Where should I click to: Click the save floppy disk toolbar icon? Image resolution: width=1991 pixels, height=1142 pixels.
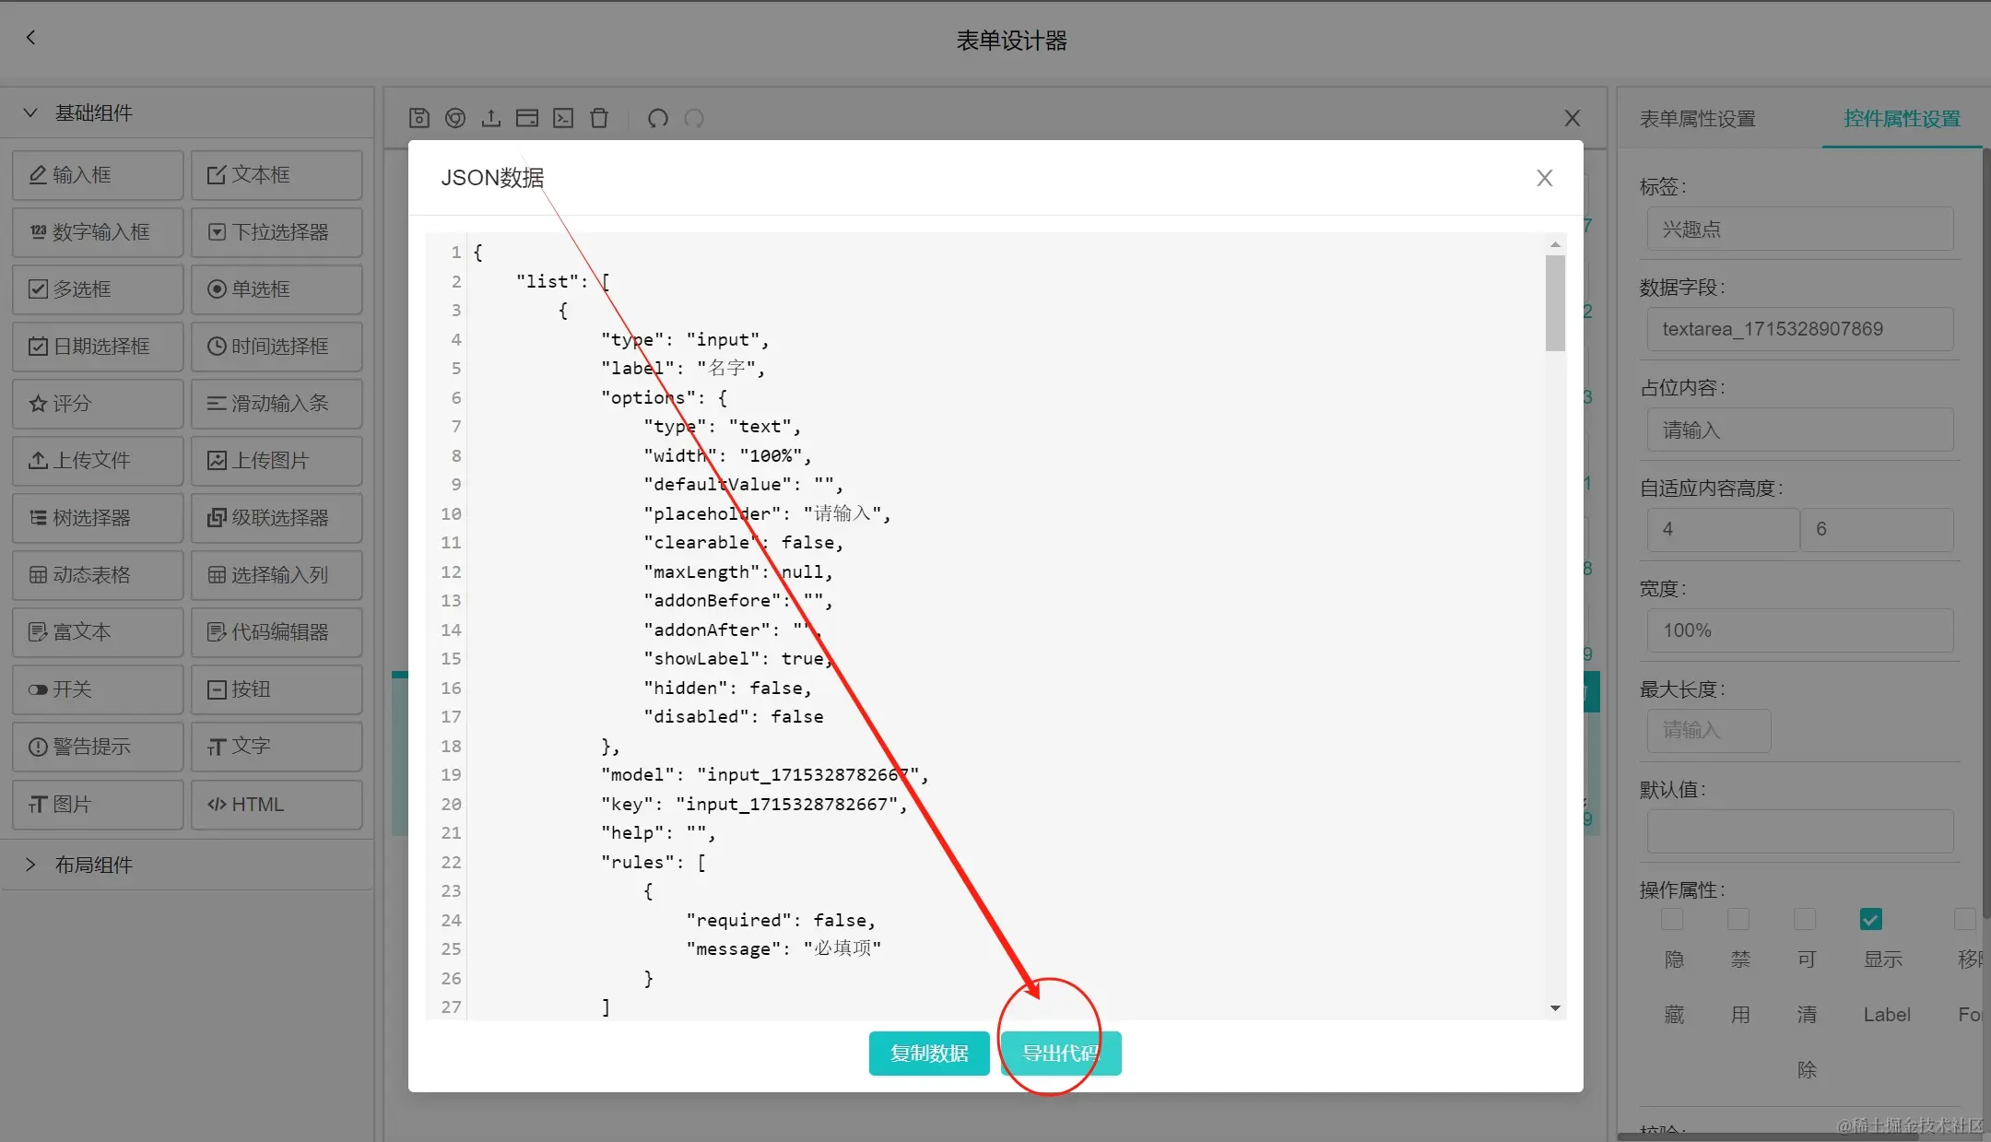click(x=419, y=118)
